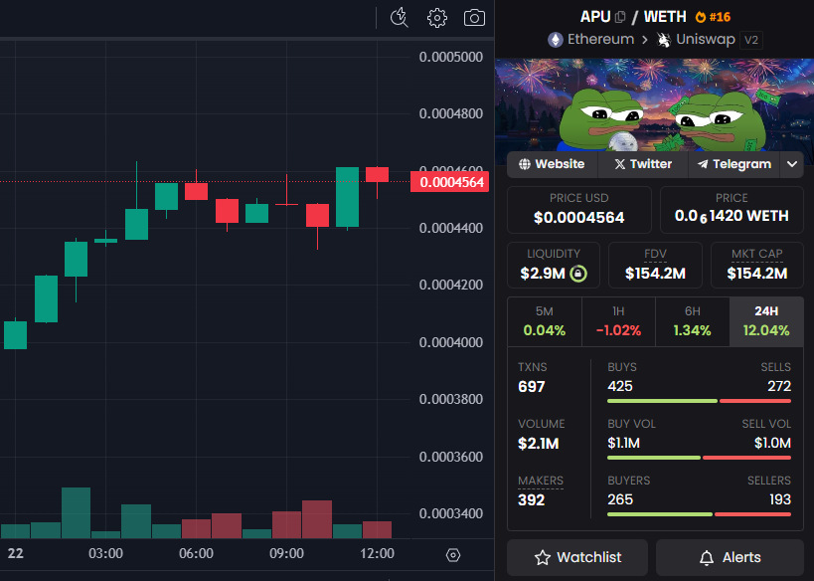Click the bell icon in Alerts
This screenshot has height=581, width=814.
click(707, 557)
